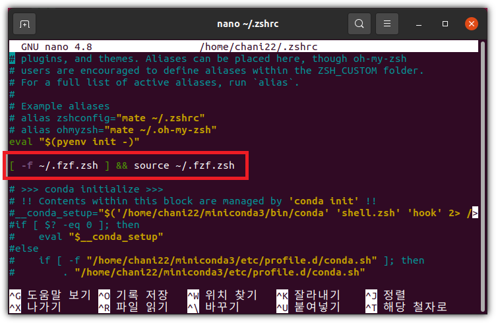Click the 'users are encouraged' comment line
This screenshot has height=323, width=496.
pyautogui.click(x=217, y=71)
